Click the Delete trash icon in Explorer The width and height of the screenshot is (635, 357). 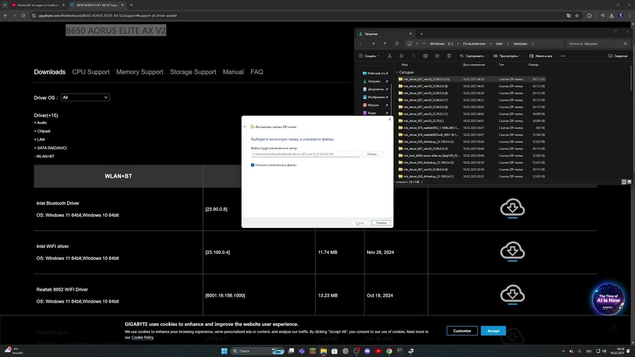(x=449, y=56)
